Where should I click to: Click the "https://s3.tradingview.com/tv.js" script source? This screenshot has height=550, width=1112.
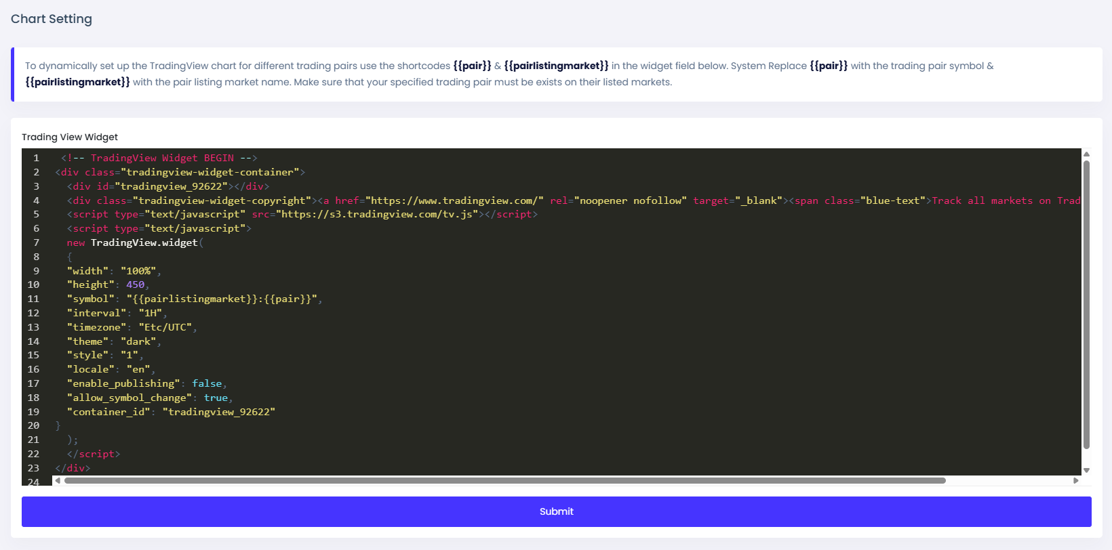380,214
